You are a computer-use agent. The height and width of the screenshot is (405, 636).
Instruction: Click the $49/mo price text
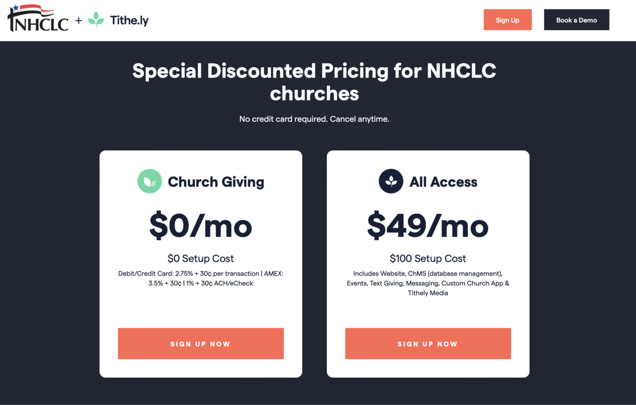(x=428, y=226)
